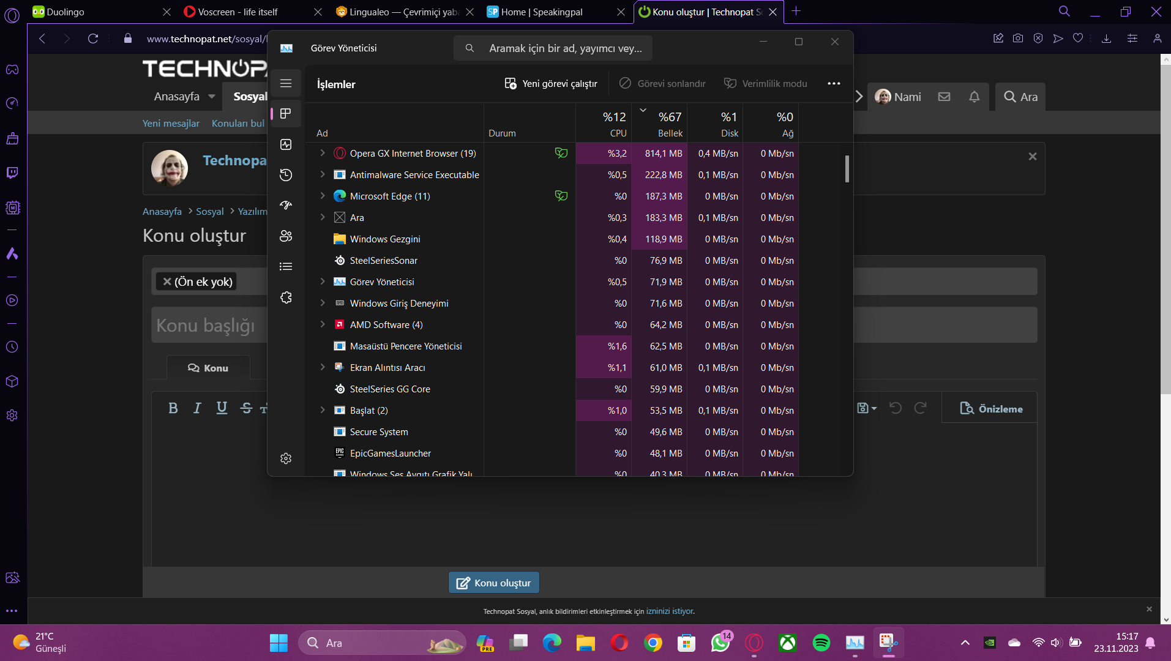Screen dimensions: 1171x661
Task: Select Processes page icon in Task Manager sidebar
Action: [286, 114]
